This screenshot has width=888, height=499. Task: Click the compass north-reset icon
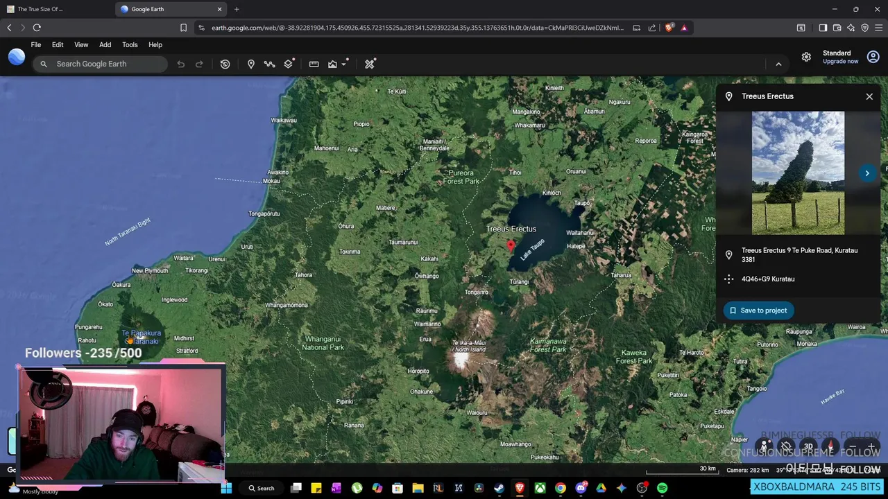click(x=830, y=447)
